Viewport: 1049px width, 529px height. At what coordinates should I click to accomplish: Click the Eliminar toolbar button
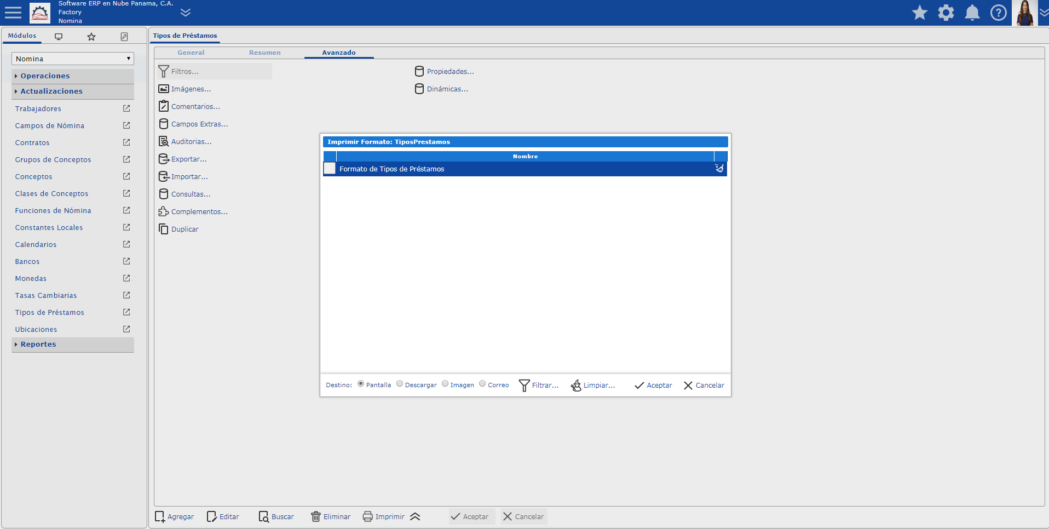point(331,516)
